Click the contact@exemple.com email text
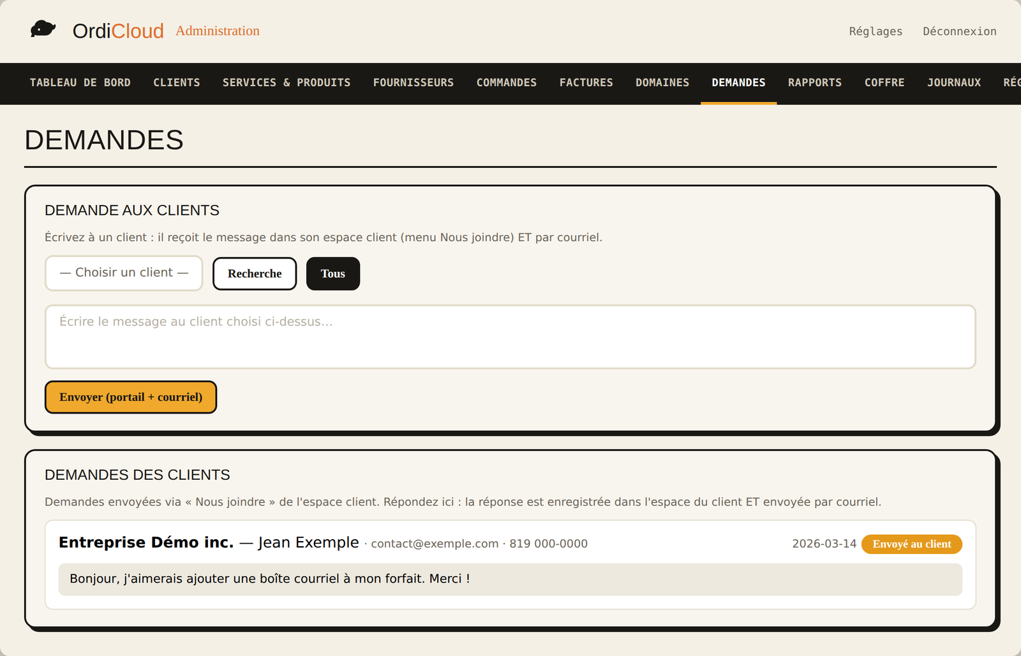This screenshot has width=1021, height=656. 435,544
